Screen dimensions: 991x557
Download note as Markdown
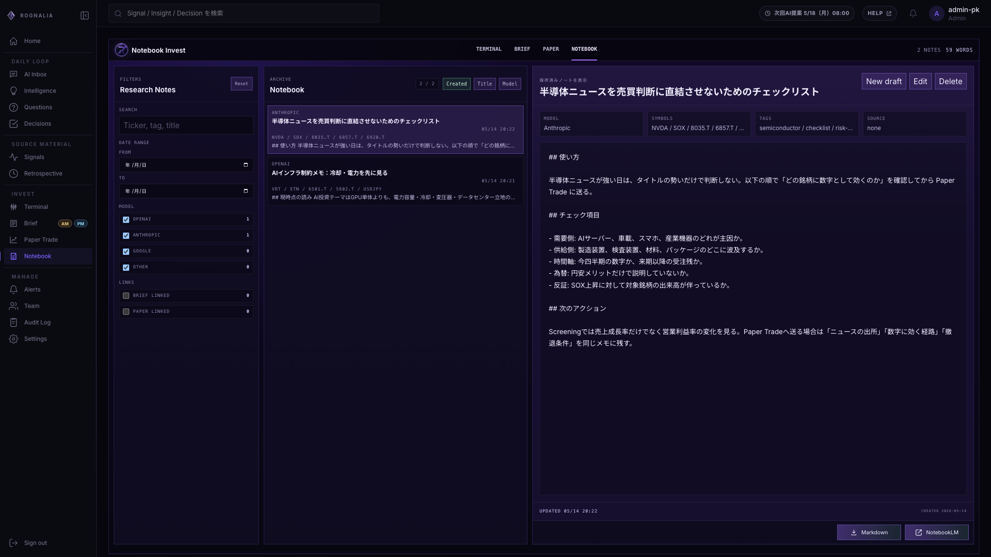pos(869,532)
